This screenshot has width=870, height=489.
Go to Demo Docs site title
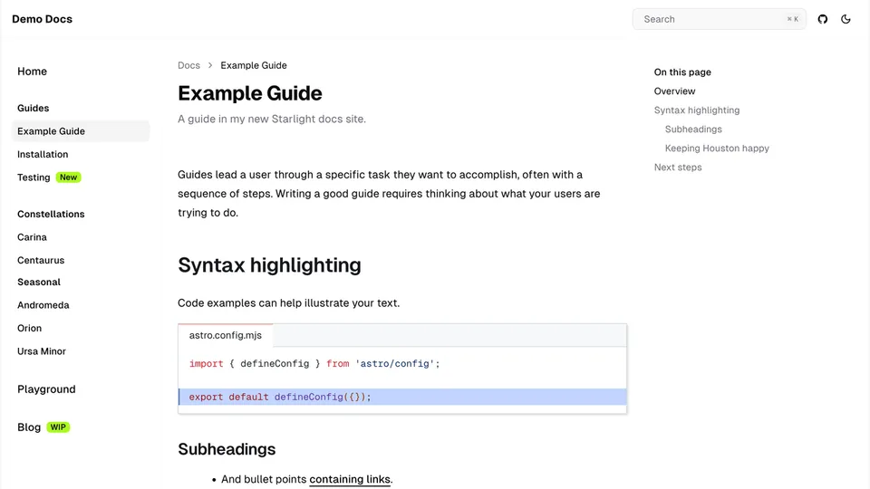tap(42, 19)
